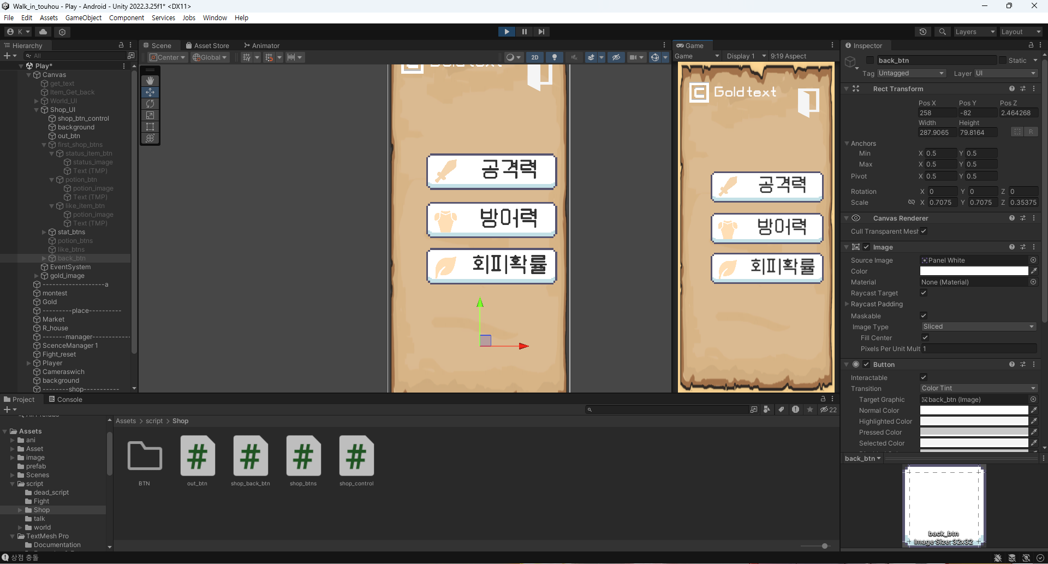Switch to the Console tab

click(65, 400)
